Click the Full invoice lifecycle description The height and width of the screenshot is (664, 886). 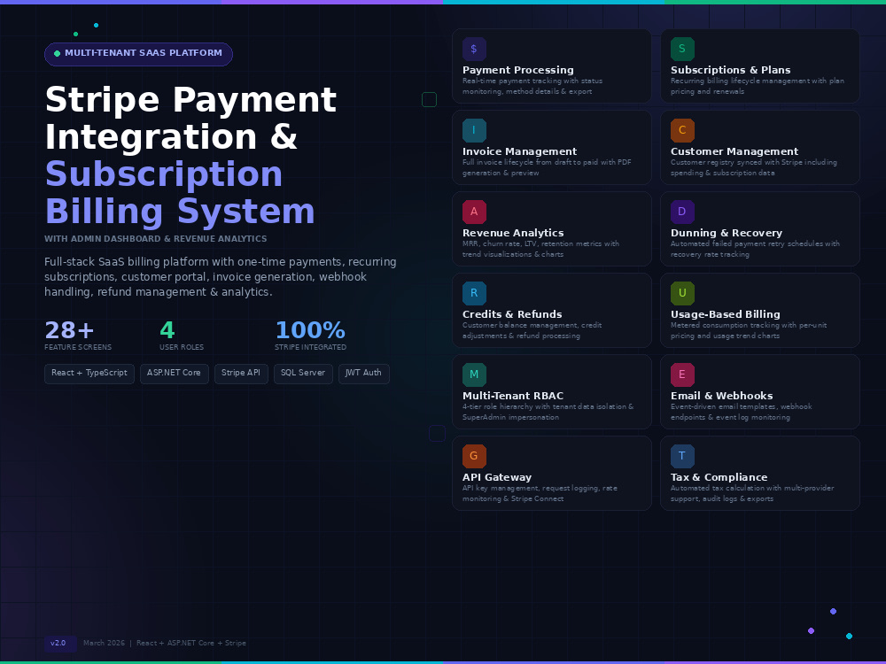click(x=547, y=167)
